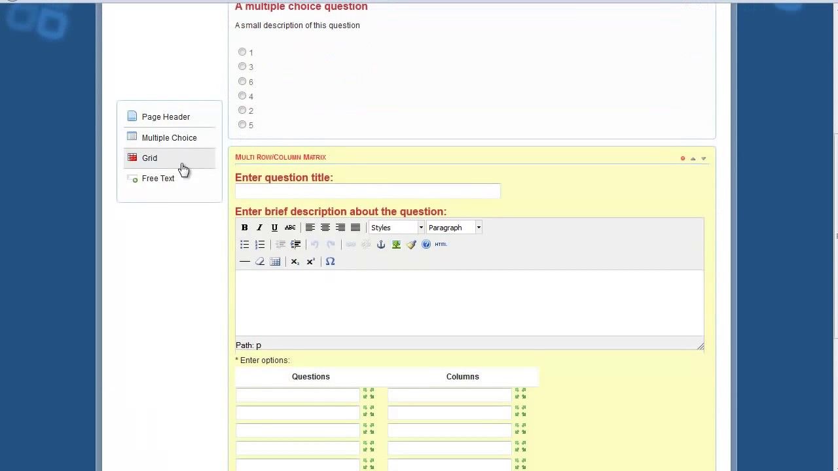Click the first Columns row field
This screenshot has height=471, width=838.
[x=450, y=395]
